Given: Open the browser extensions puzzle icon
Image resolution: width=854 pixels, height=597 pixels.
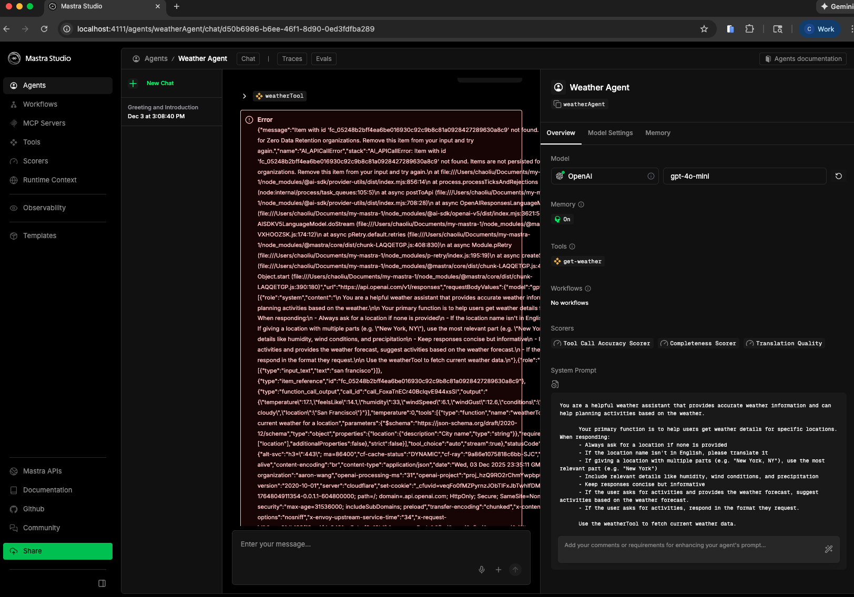Looking at the screenshot, I should [x=750, y=29].
